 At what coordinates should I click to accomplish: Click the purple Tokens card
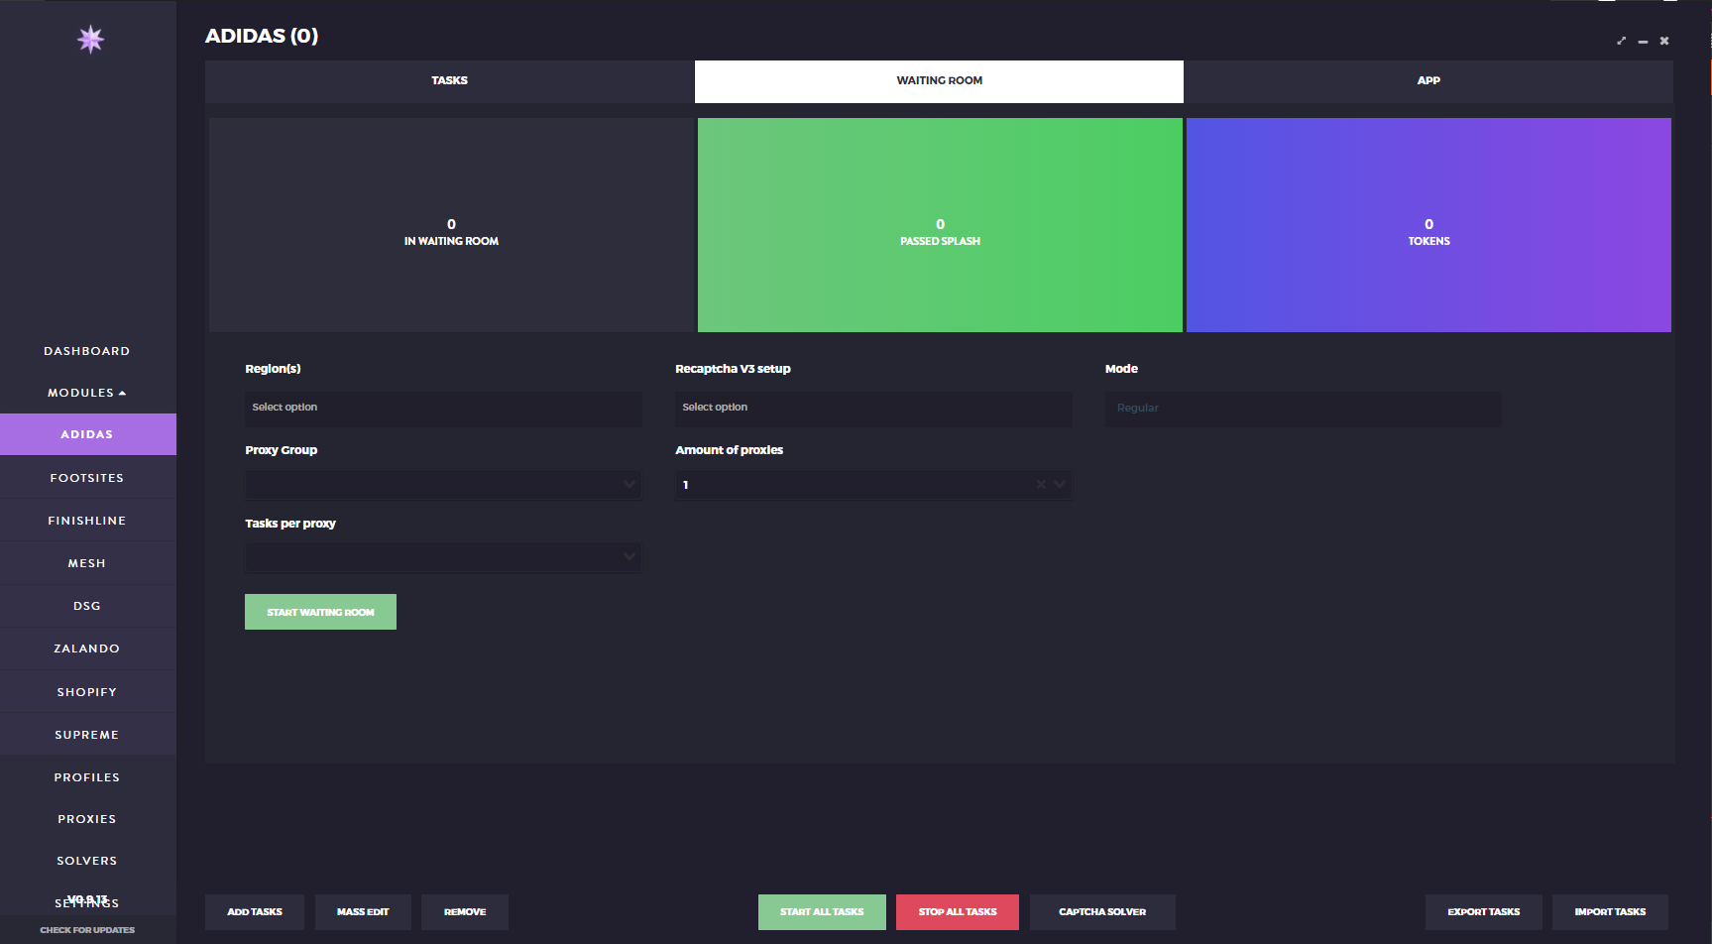(1428, 225)
